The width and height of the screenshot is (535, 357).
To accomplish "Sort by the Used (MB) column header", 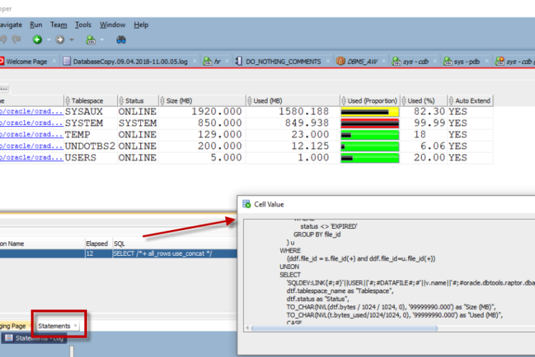I will [x=293, y=101].
